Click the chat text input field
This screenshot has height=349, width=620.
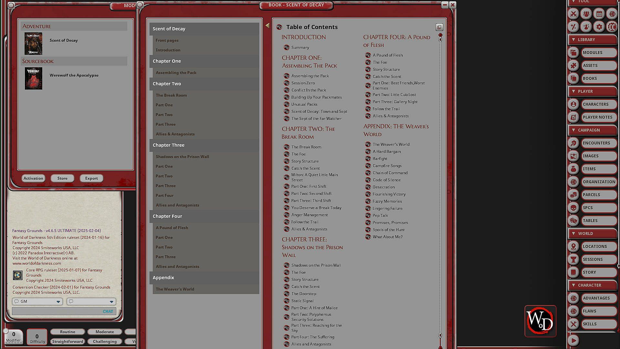(x=57, y=312)
